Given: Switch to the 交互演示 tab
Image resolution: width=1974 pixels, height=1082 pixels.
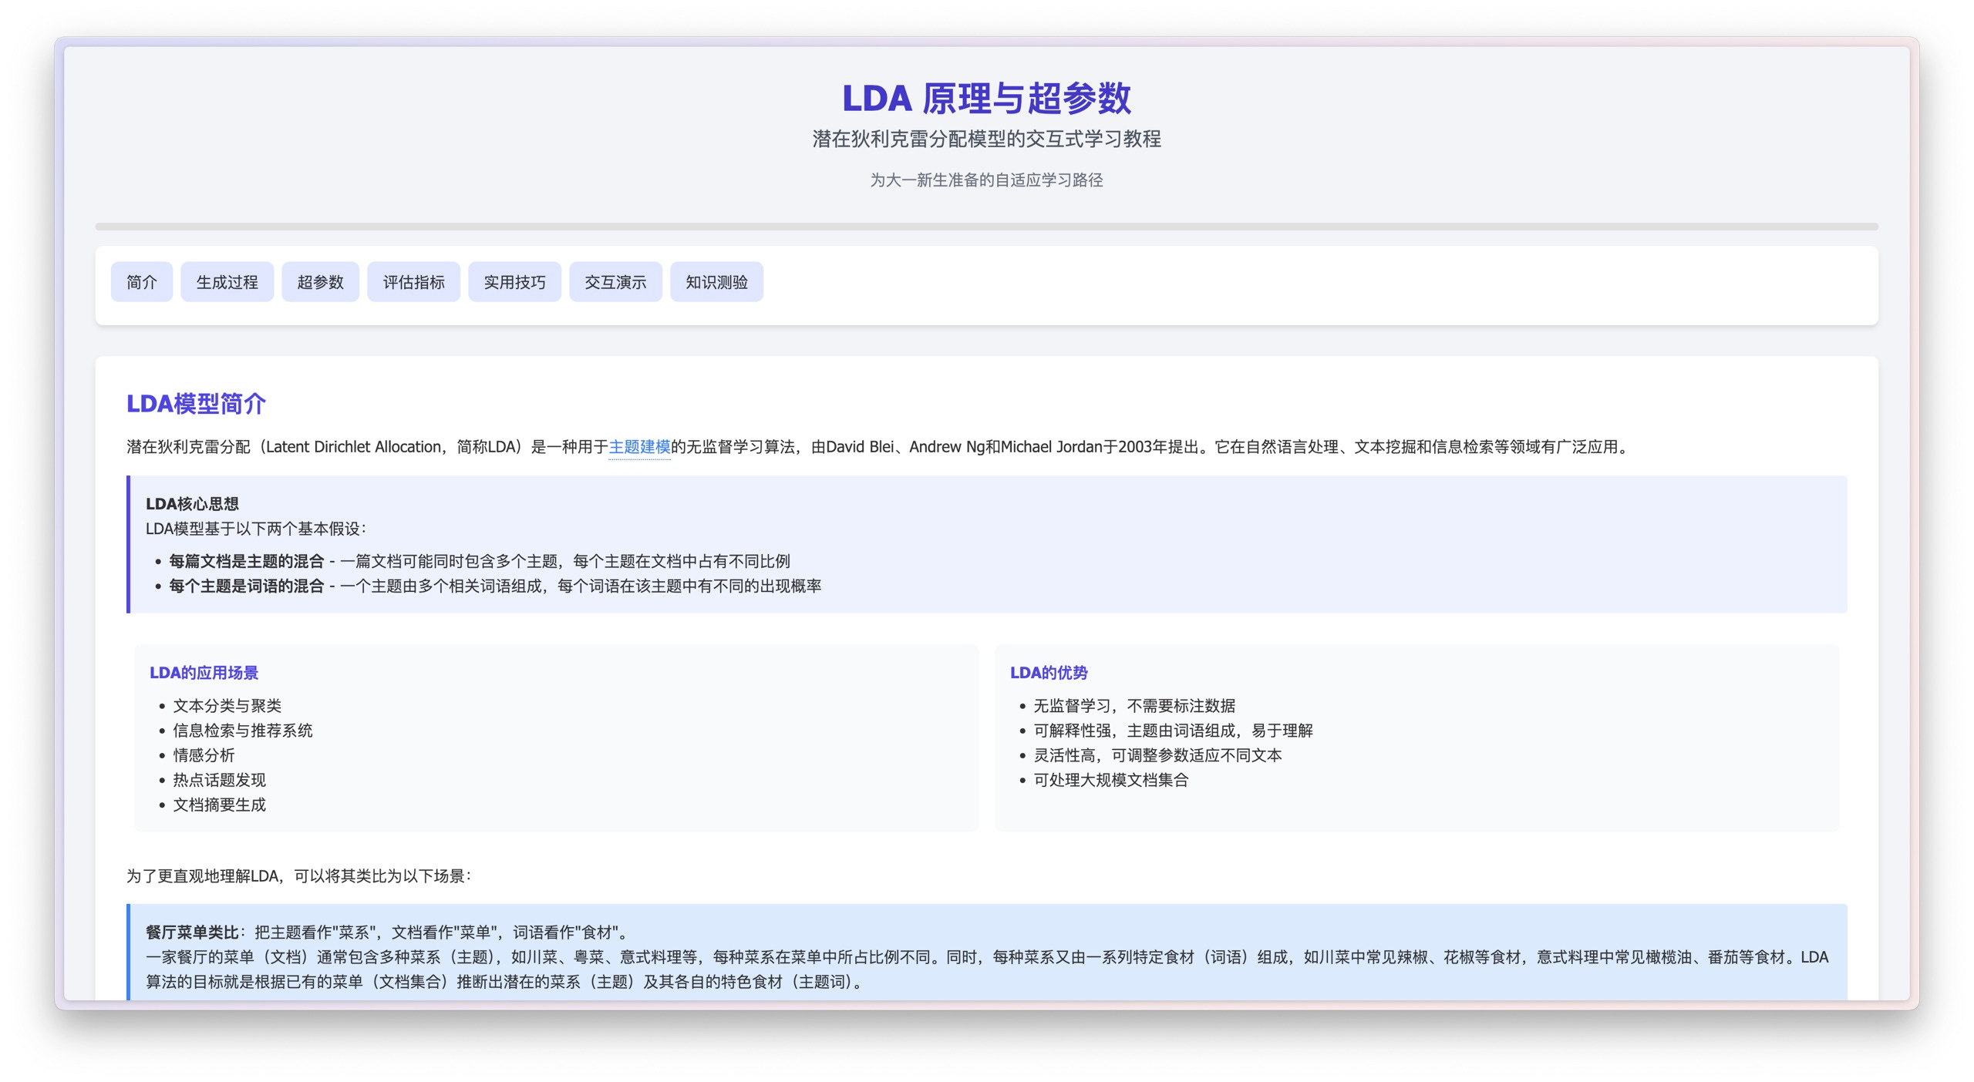Looking at the screenshot, I should pos(615,282).
